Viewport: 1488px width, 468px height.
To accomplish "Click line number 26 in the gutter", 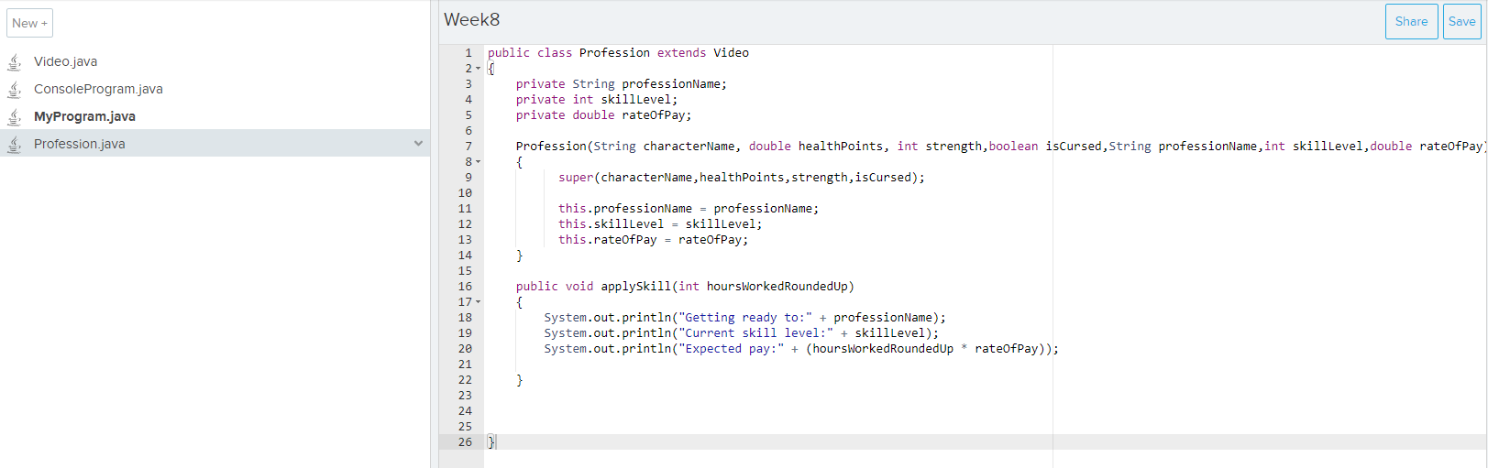I will point(465,442).
